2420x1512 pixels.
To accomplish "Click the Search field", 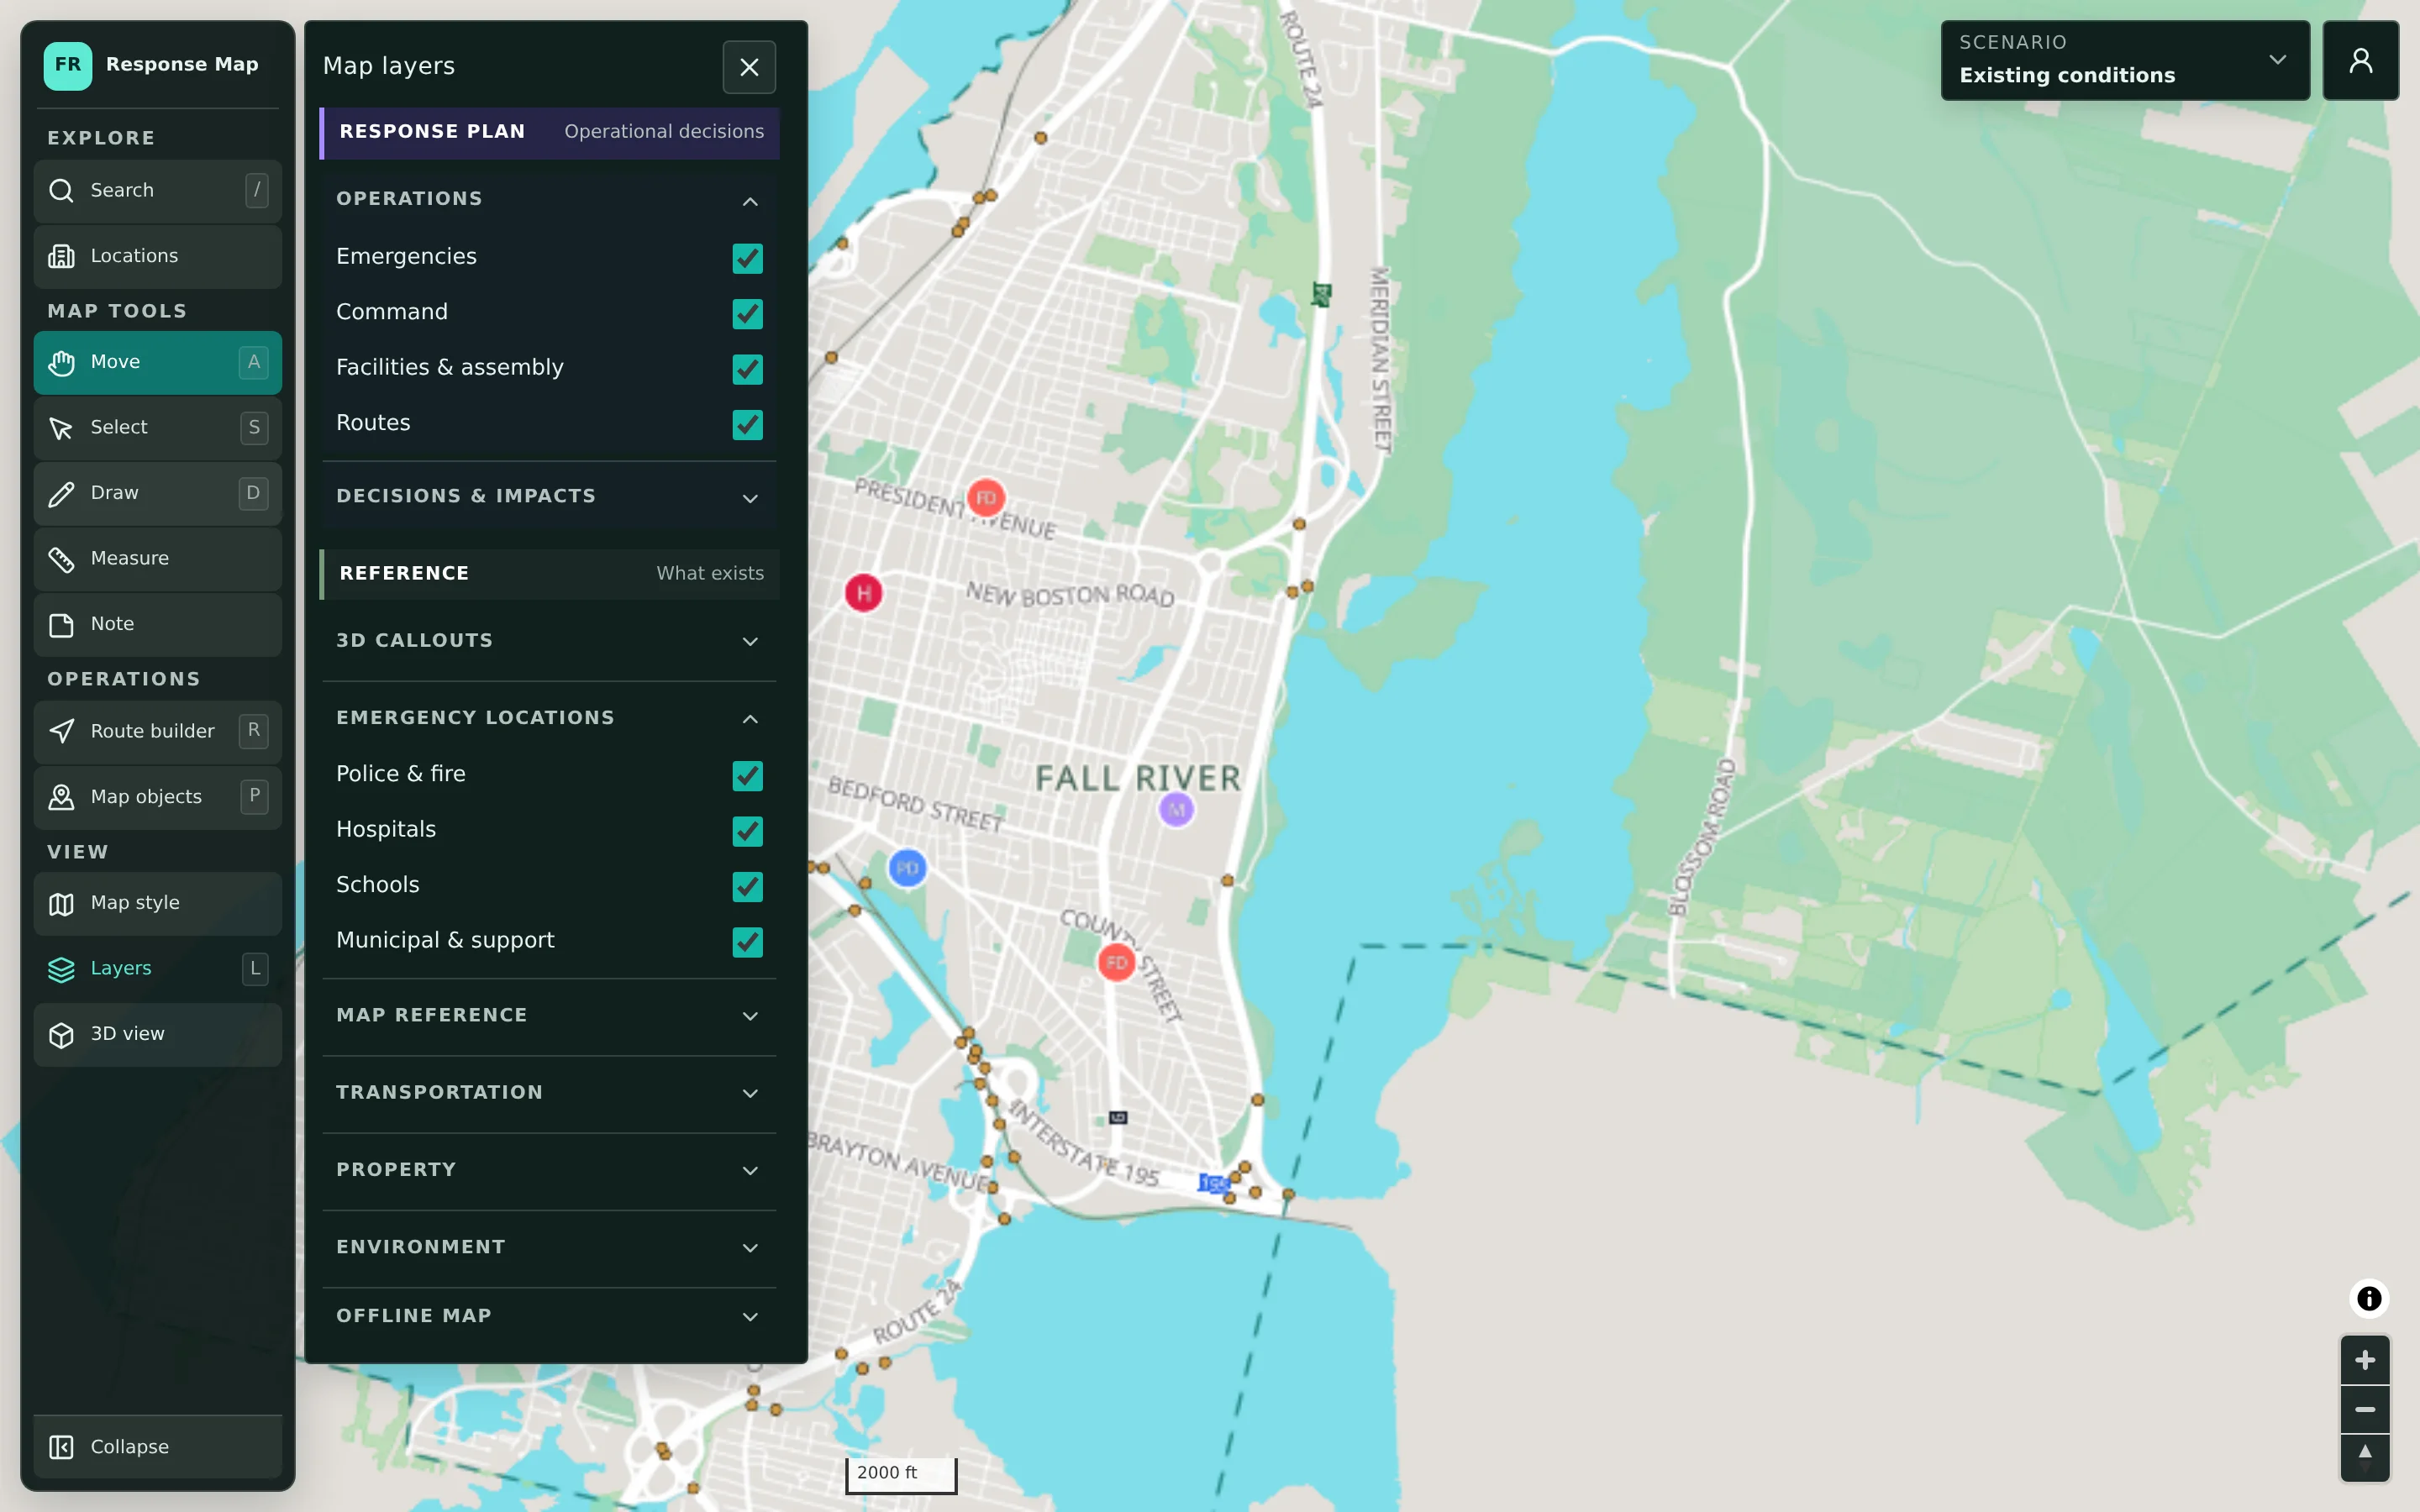I will point(158,190).
